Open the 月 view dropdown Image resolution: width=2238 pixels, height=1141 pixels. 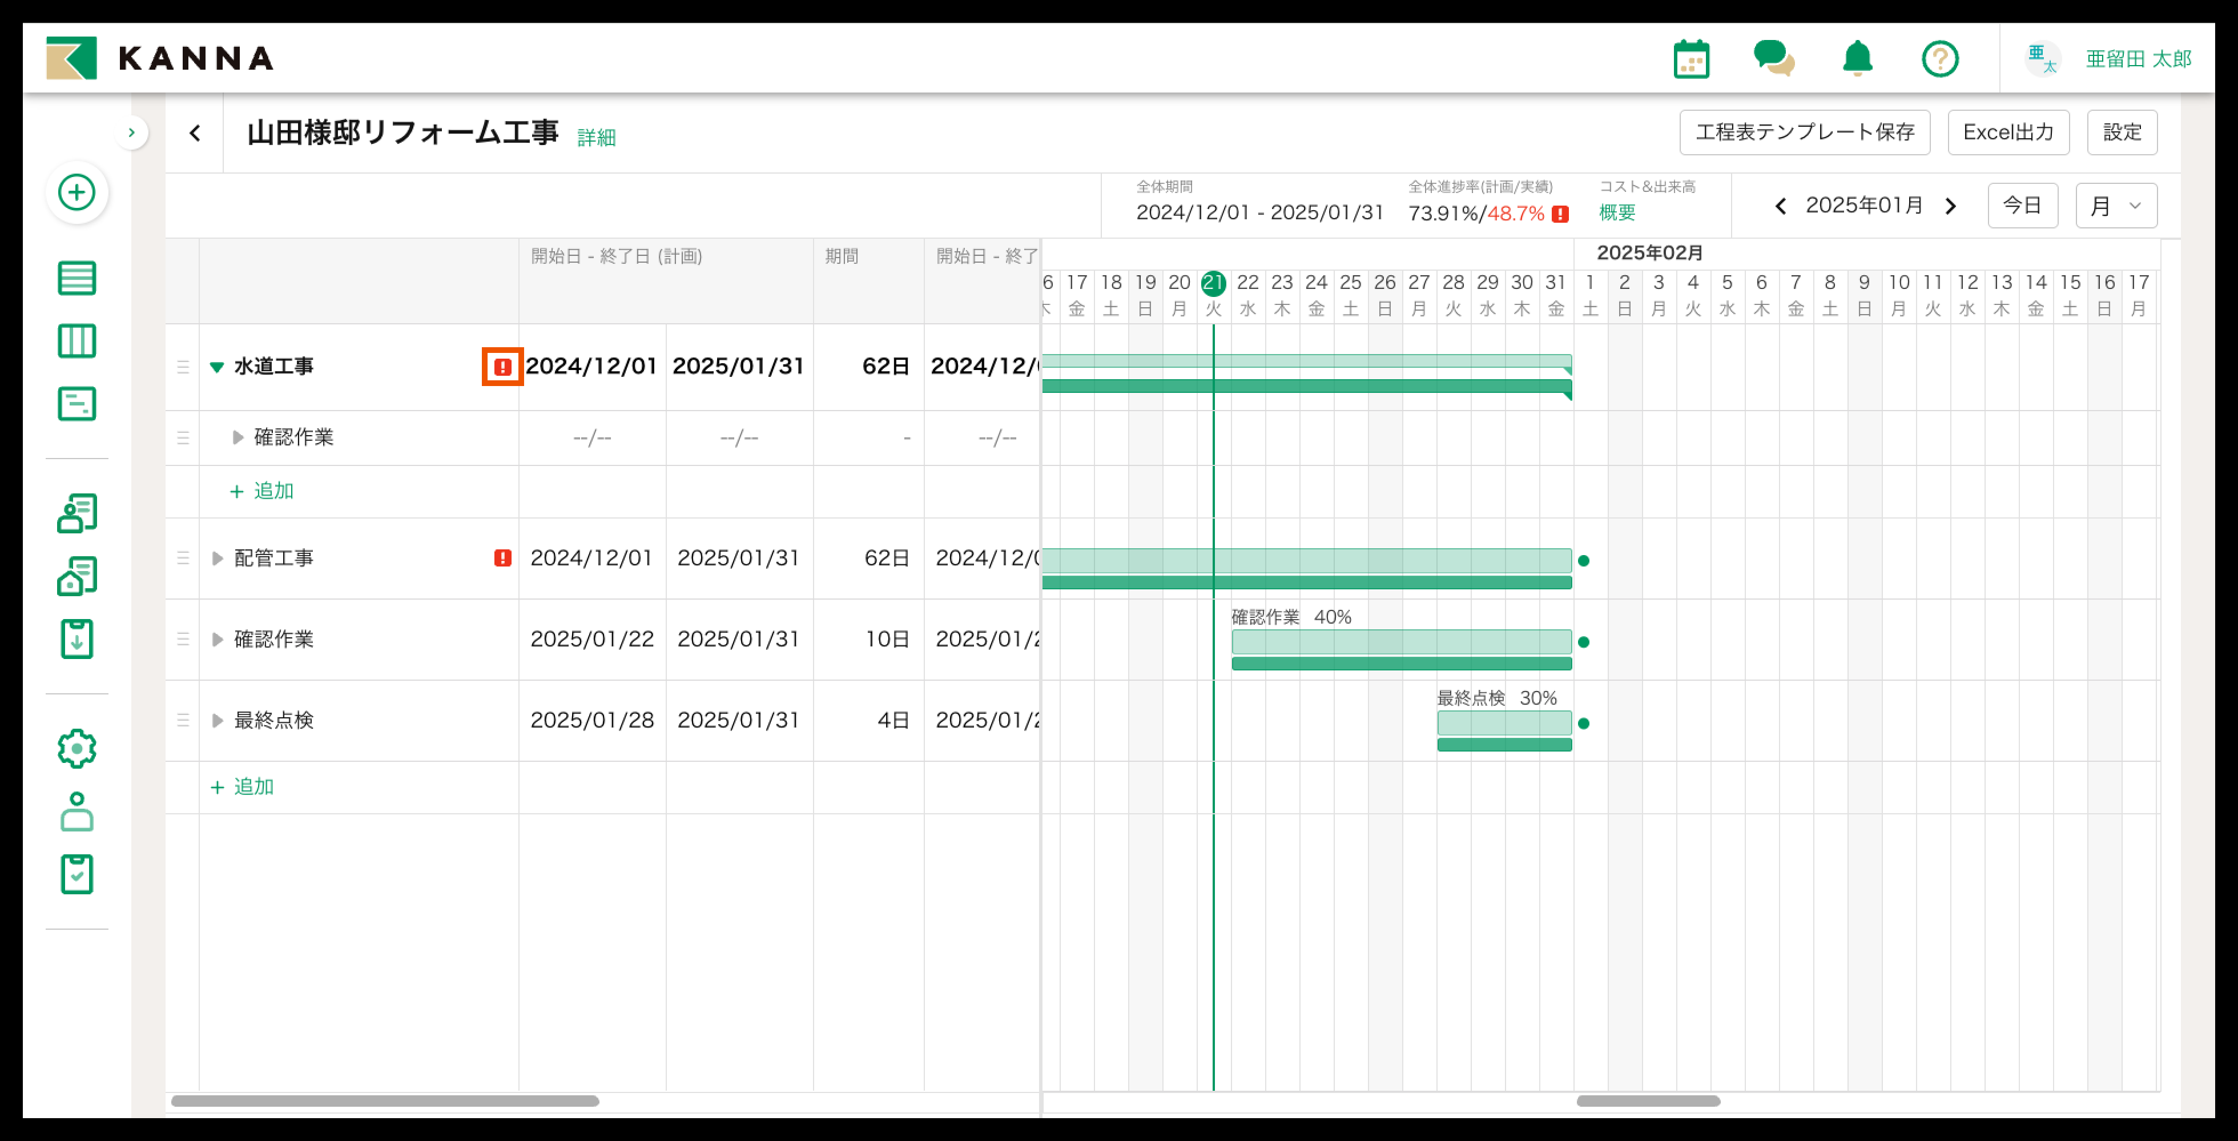click(x=2115, y=206)
